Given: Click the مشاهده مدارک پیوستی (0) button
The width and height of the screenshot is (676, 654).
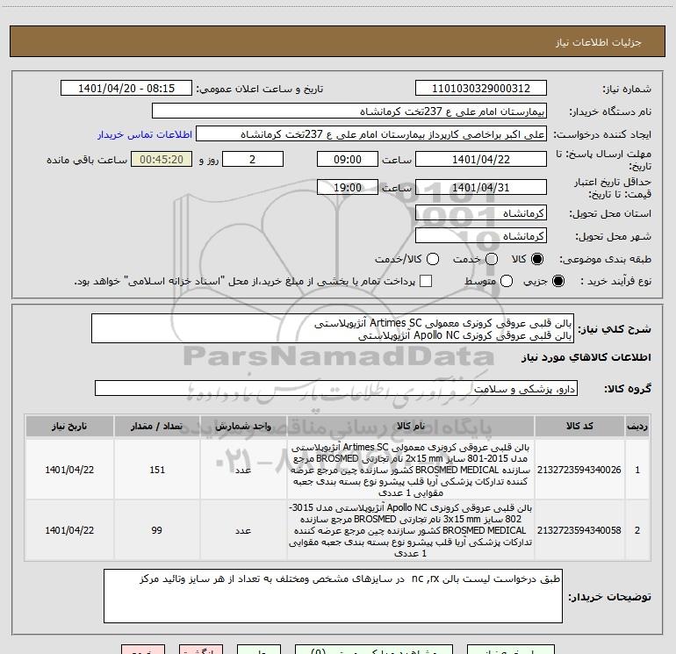Looking at the screenshot, I should point(374,650).
